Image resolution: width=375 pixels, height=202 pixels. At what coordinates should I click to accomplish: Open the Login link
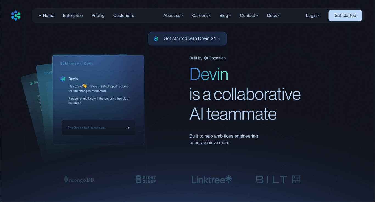(312, 15)
